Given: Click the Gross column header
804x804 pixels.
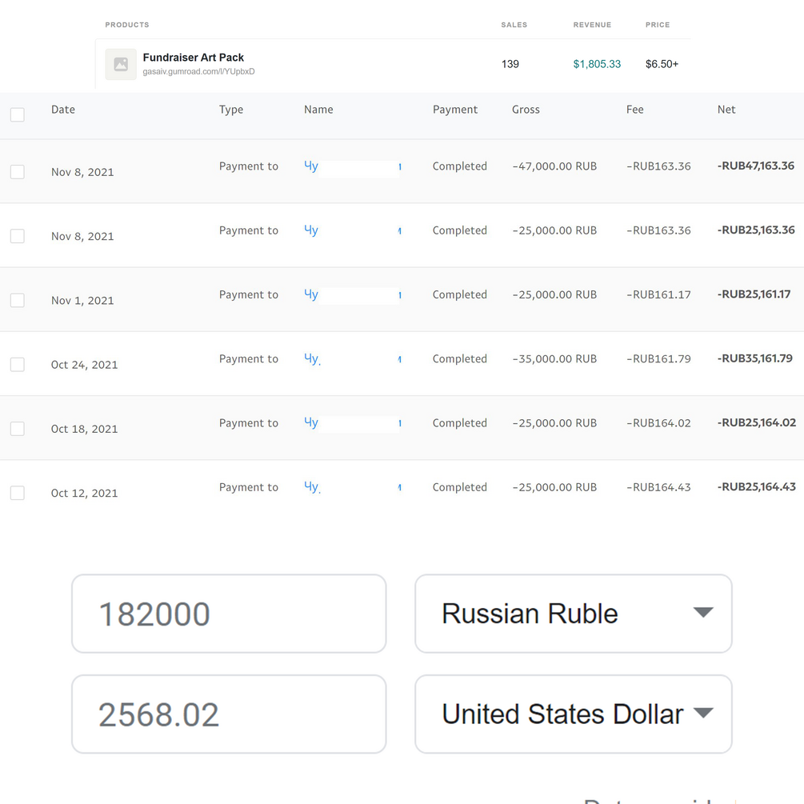Looking at the screenshot, I should pyautogui.click(x=526, y=110).
